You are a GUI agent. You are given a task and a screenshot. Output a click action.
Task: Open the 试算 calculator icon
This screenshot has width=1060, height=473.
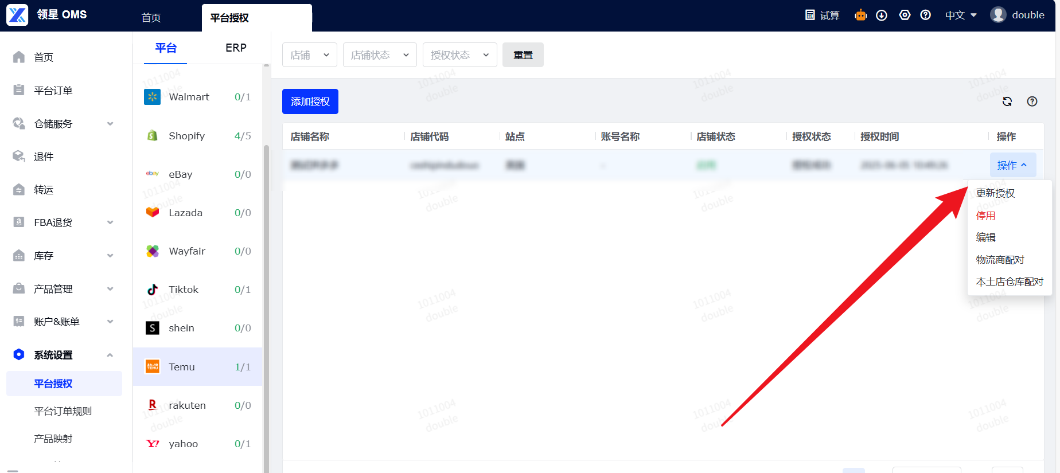click(810, 15)
